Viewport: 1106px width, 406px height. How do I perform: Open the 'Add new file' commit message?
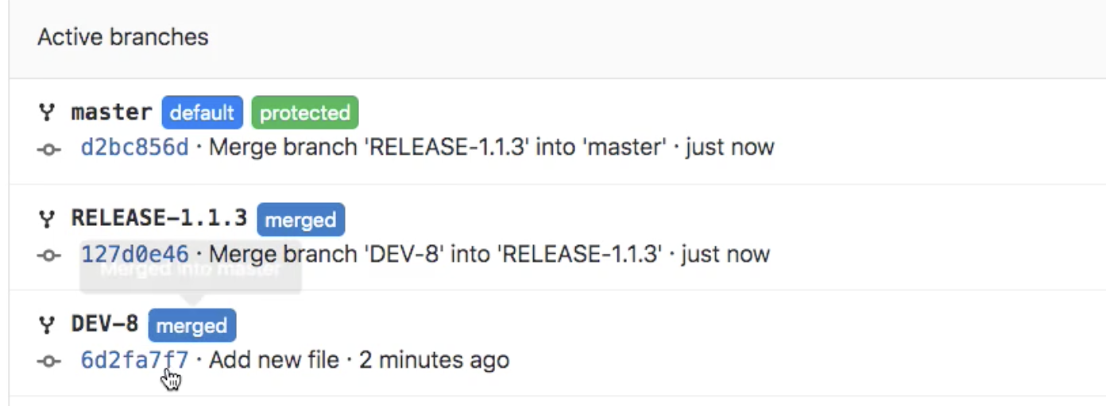pos(274,360)
